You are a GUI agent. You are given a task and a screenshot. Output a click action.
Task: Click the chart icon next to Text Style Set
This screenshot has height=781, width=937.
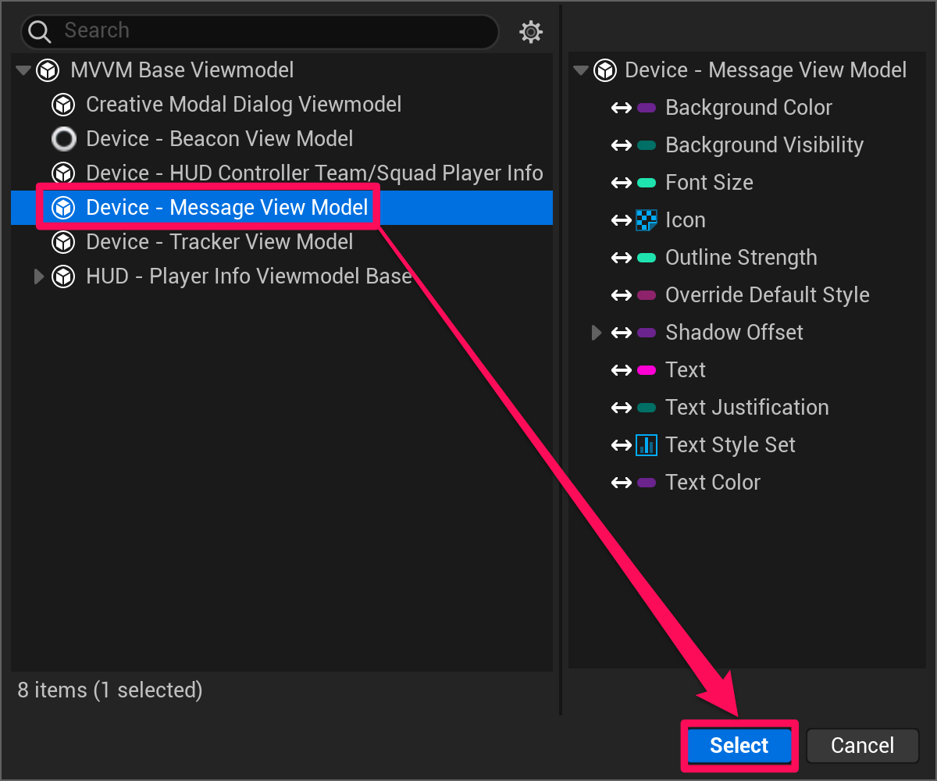646,444
